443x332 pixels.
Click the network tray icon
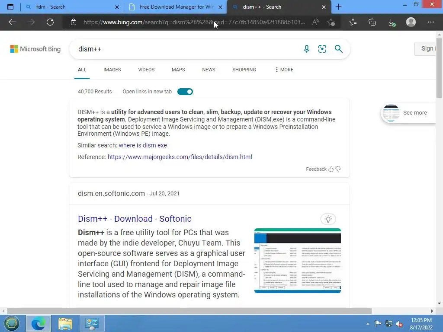pos(389,324)
